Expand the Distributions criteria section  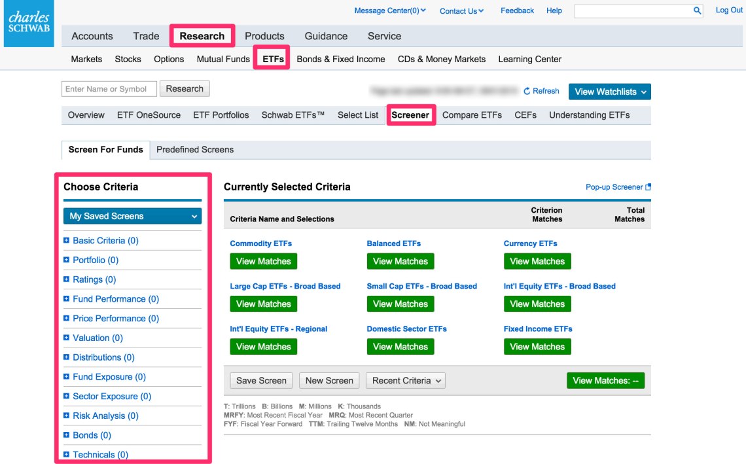99,357
